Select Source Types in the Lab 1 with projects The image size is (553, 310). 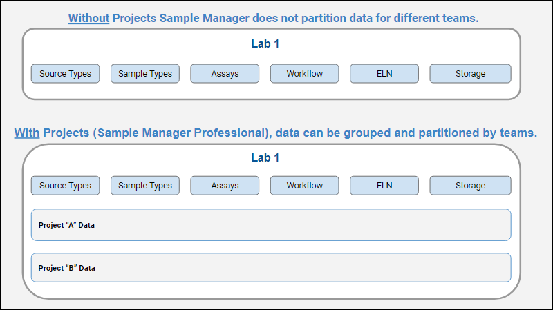point(66,185)
